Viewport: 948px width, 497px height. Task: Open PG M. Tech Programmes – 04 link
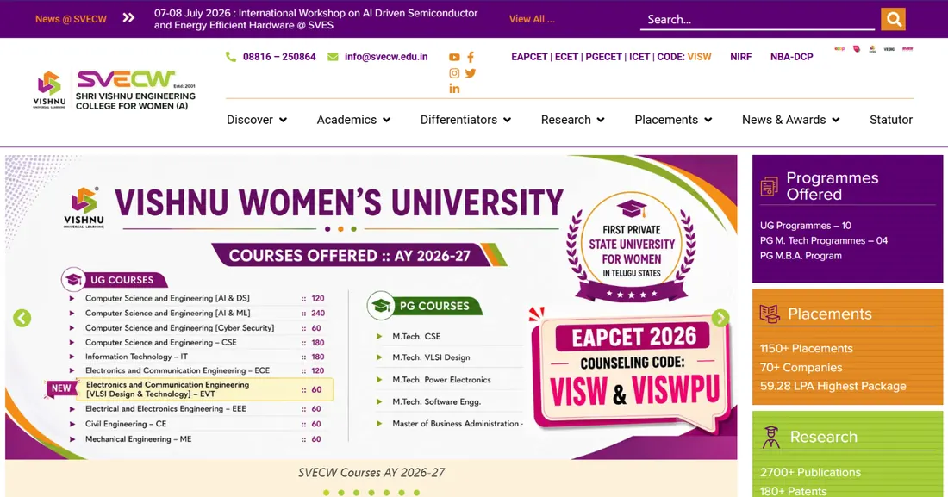click(x=823, y=240)
